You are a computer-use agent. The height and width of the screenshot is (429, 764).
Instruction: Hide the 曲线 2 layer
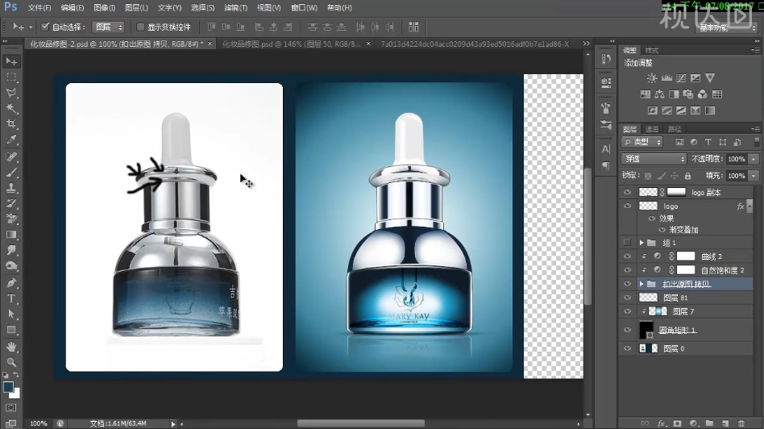[627, 256]
